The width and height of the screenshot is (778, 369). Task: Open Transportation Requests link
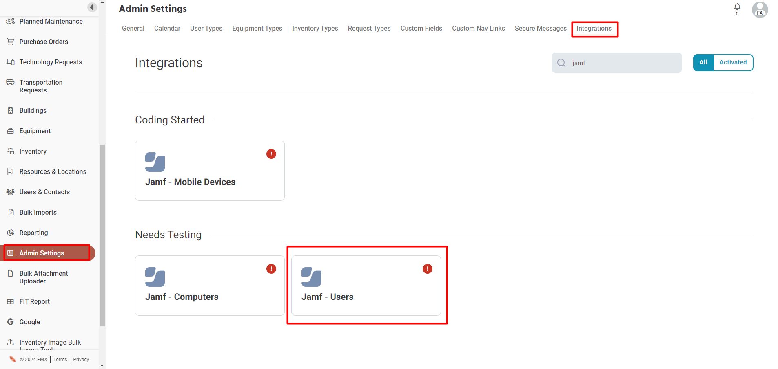coord(41,86)
